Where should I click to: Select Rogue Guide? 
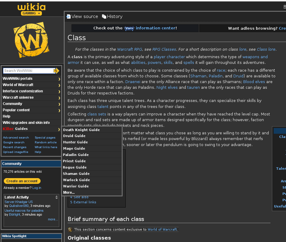(92, 167)
